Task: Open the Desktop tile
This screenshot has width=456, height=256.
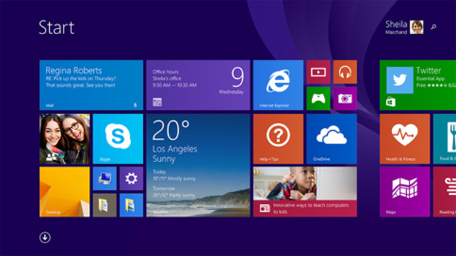Action: [x=65, y=192]
